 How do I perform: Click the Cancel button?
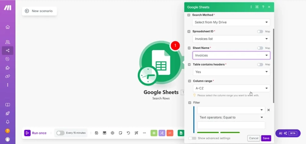(x=254, y=138)
